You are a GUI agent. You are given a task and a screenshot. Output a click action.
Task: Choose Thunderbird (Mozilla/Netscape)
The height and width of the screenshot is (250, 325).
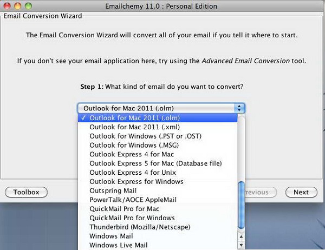point(158,227)
